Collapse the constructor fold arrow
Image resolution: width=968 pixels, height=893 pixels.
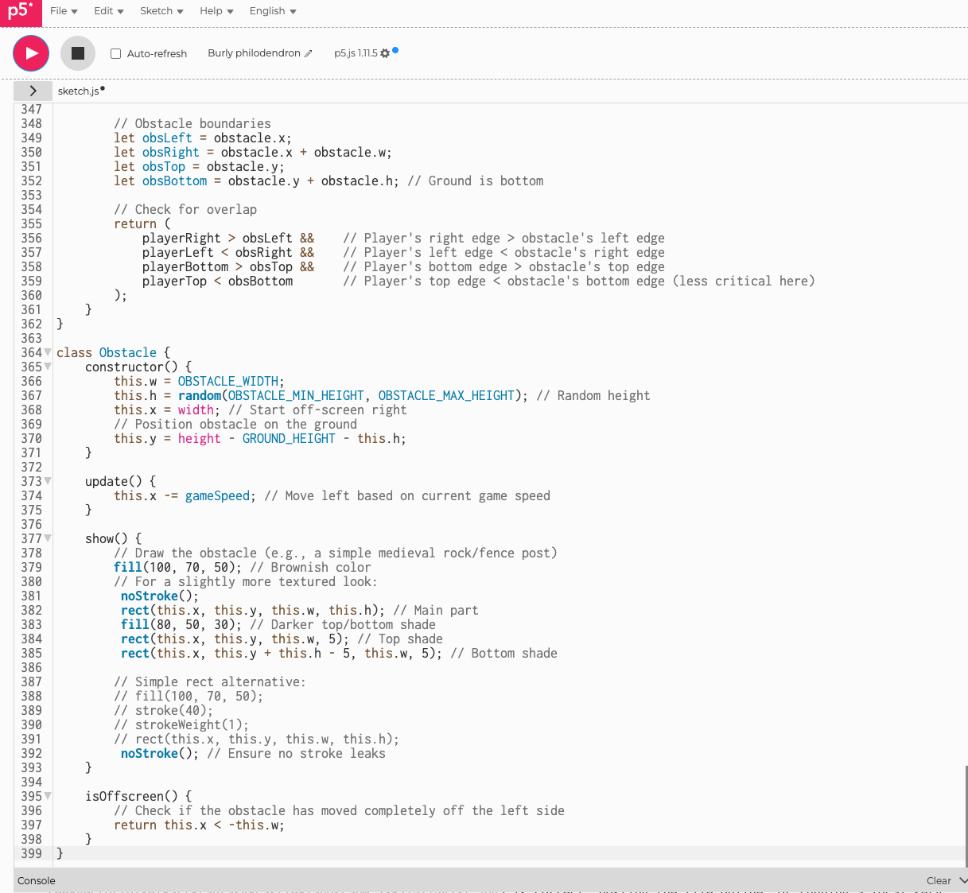48,367
